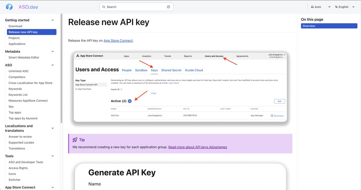Open the Access Rights page

pyautogui.click(x=18, y=168)
